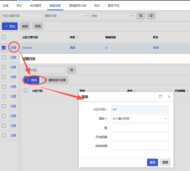Viewport: 190px width, 171px height.
Task: Click the 保存 button in dialog
Action: pos(152,162)
